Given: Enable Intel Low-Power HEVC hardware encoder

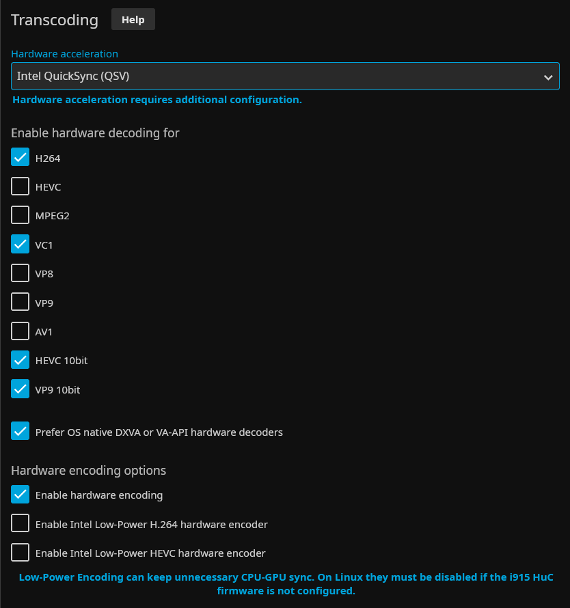Looking at the screenshot, I should point(21,552).
